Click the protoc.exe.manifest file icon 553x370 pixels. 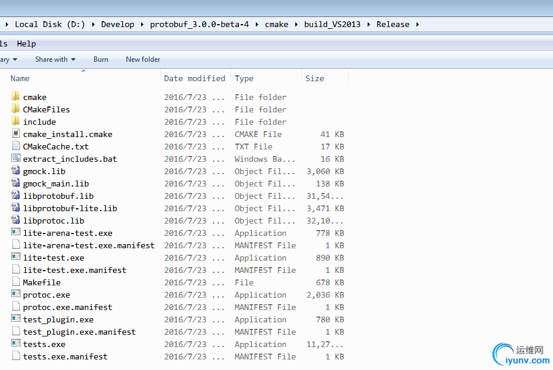(x=15, y=306)
